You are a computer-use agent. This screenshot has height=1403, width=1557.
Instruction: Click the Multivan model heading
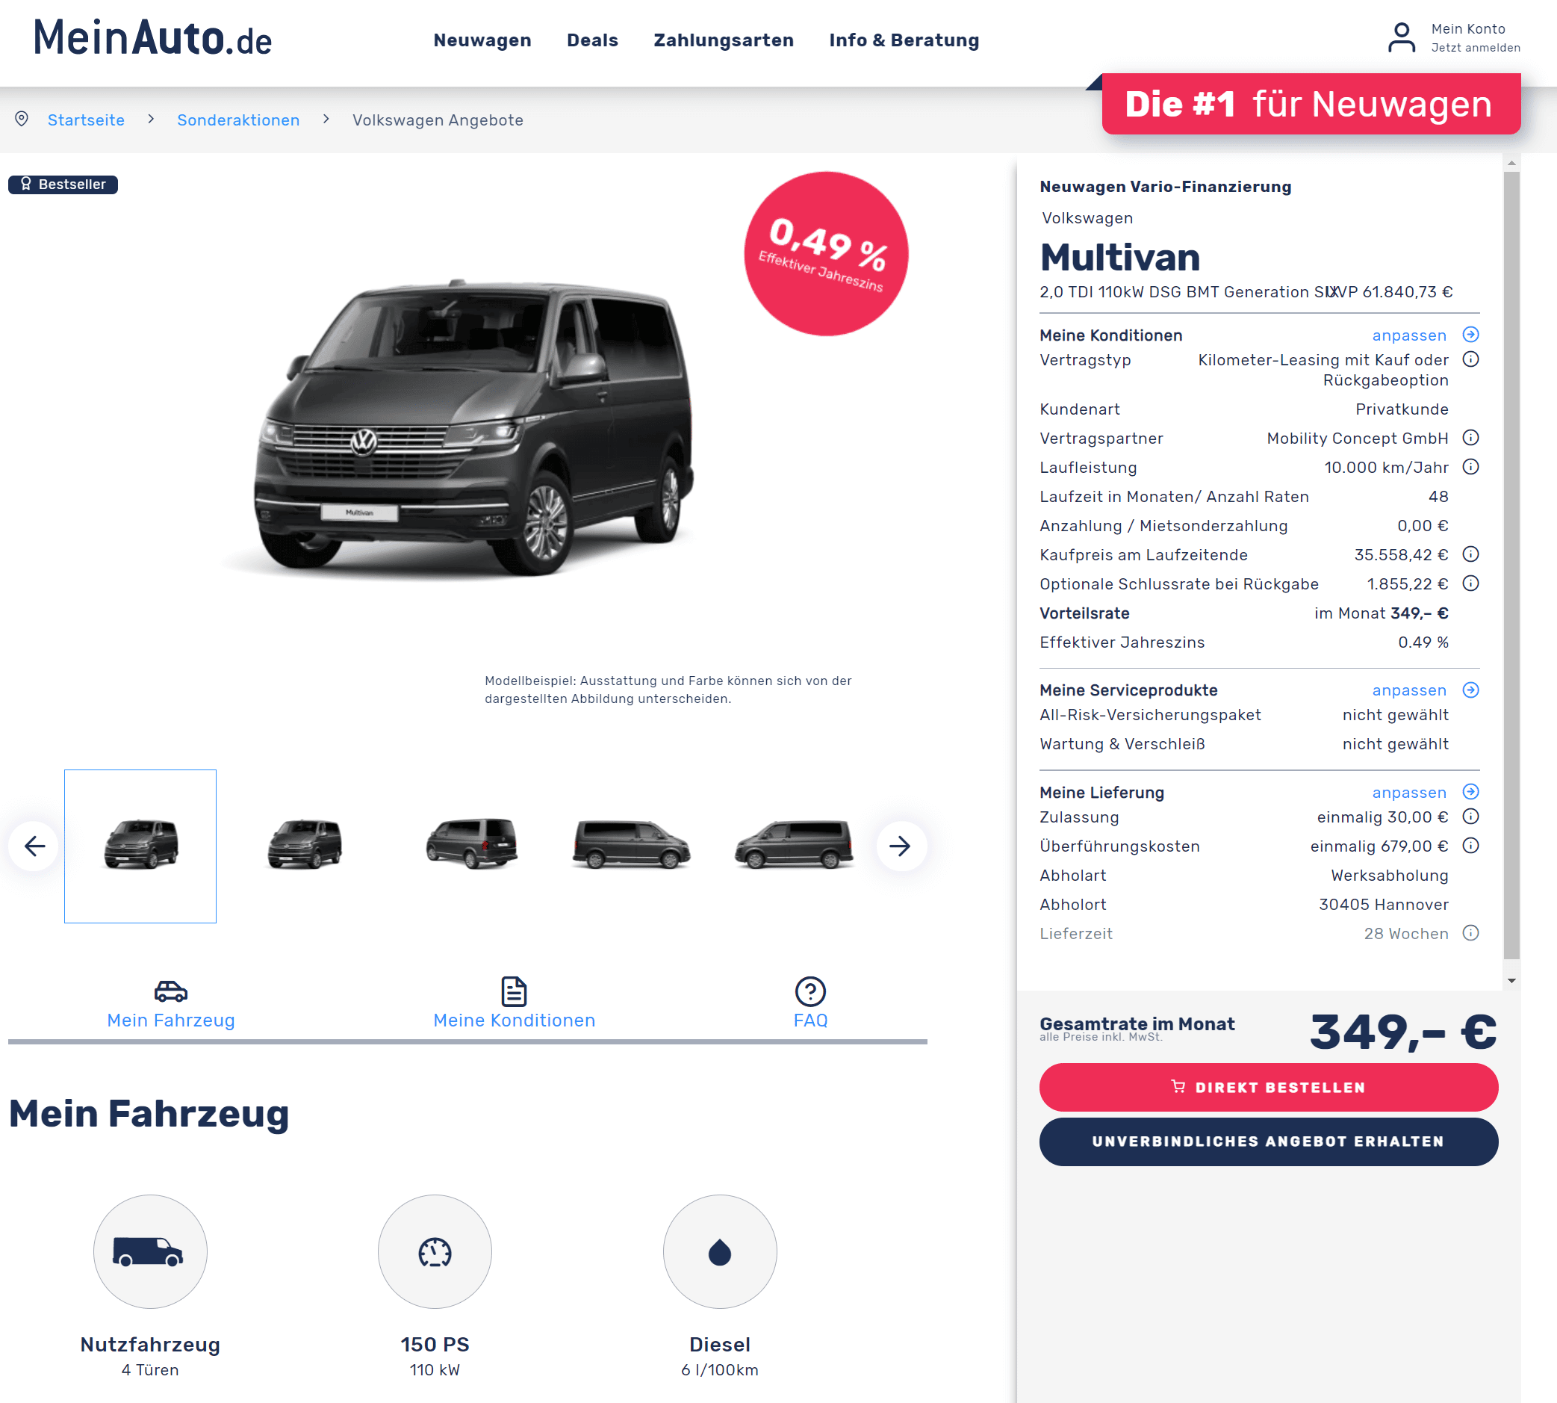click(x=1120, y=257)
